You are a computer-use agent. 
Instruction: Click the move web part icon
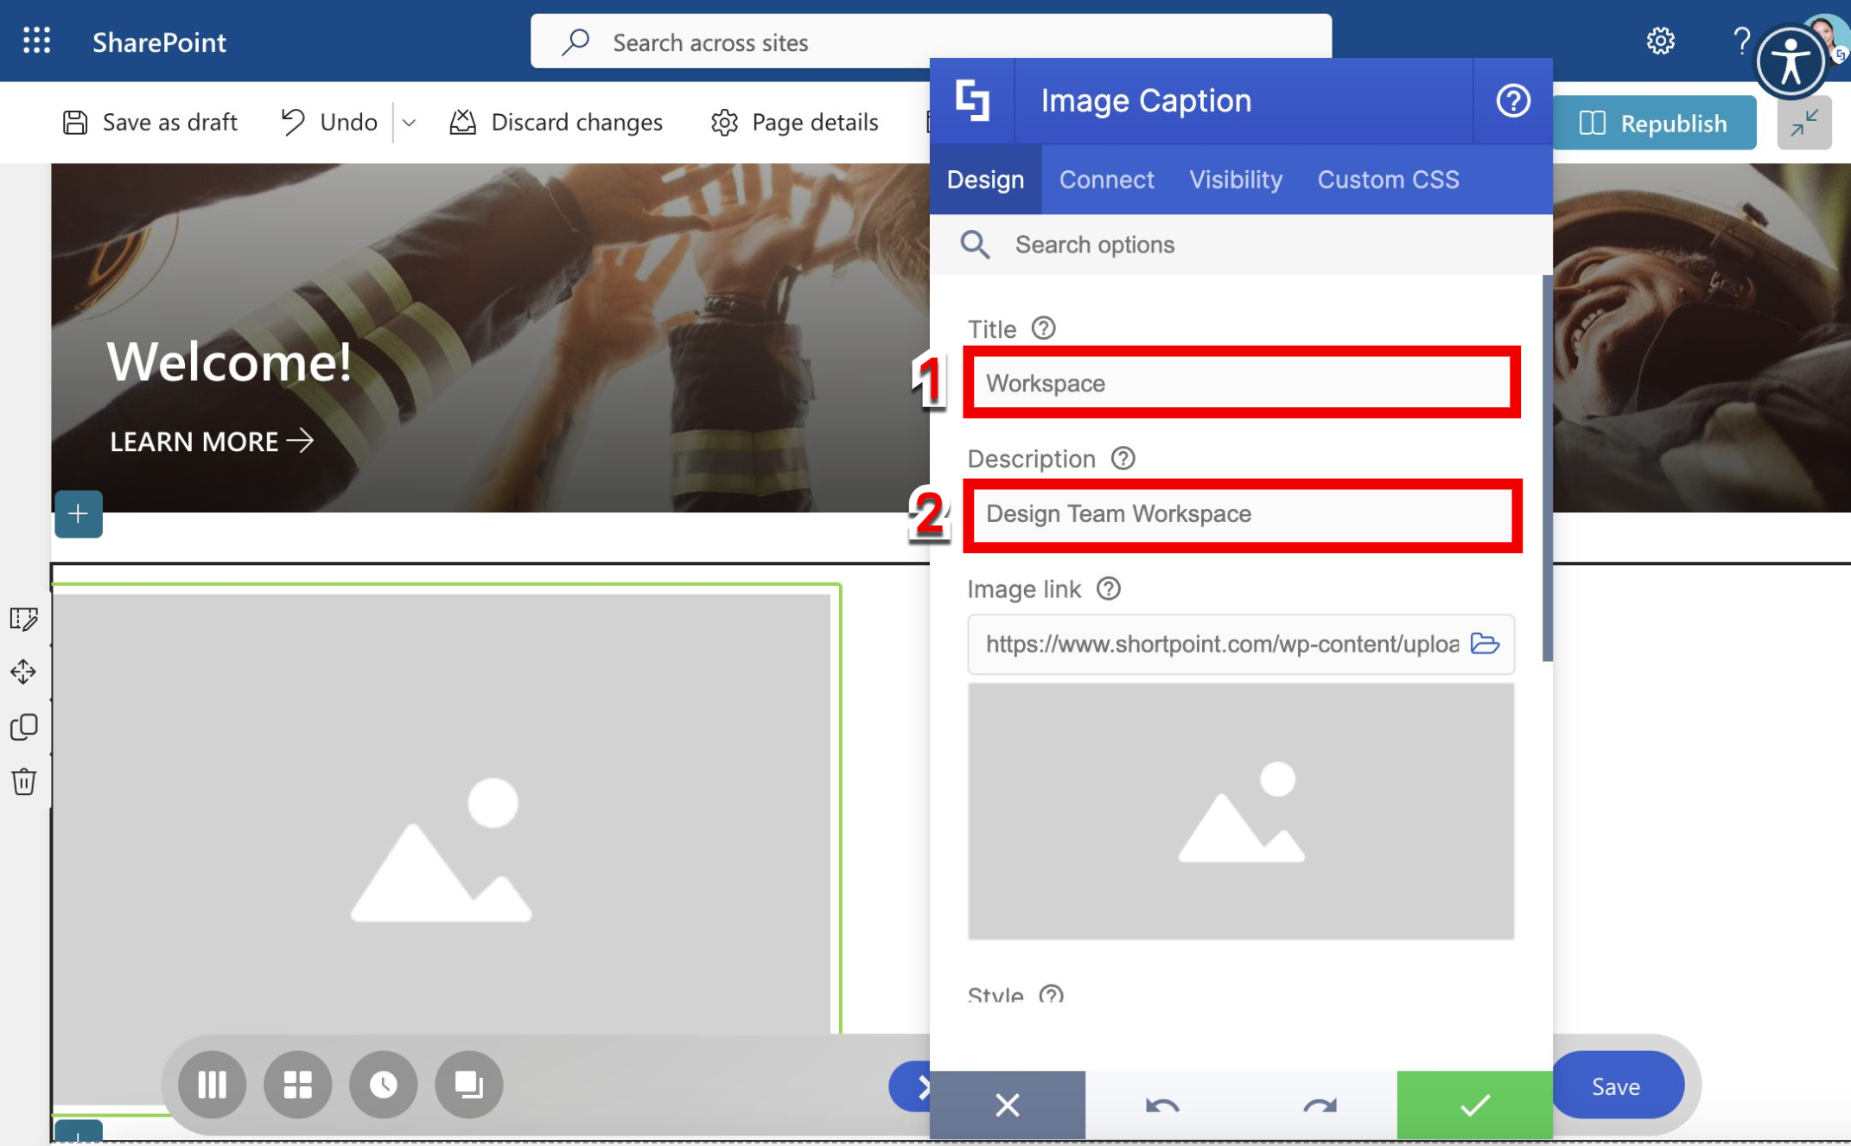[x=24, y=672]
